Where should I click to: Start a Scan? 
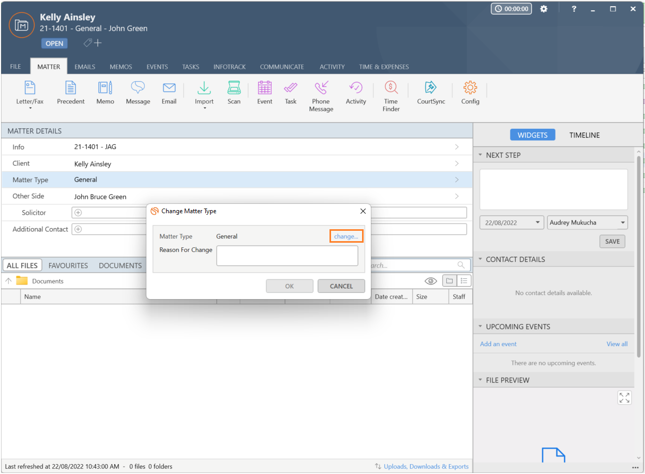[234, 93]
